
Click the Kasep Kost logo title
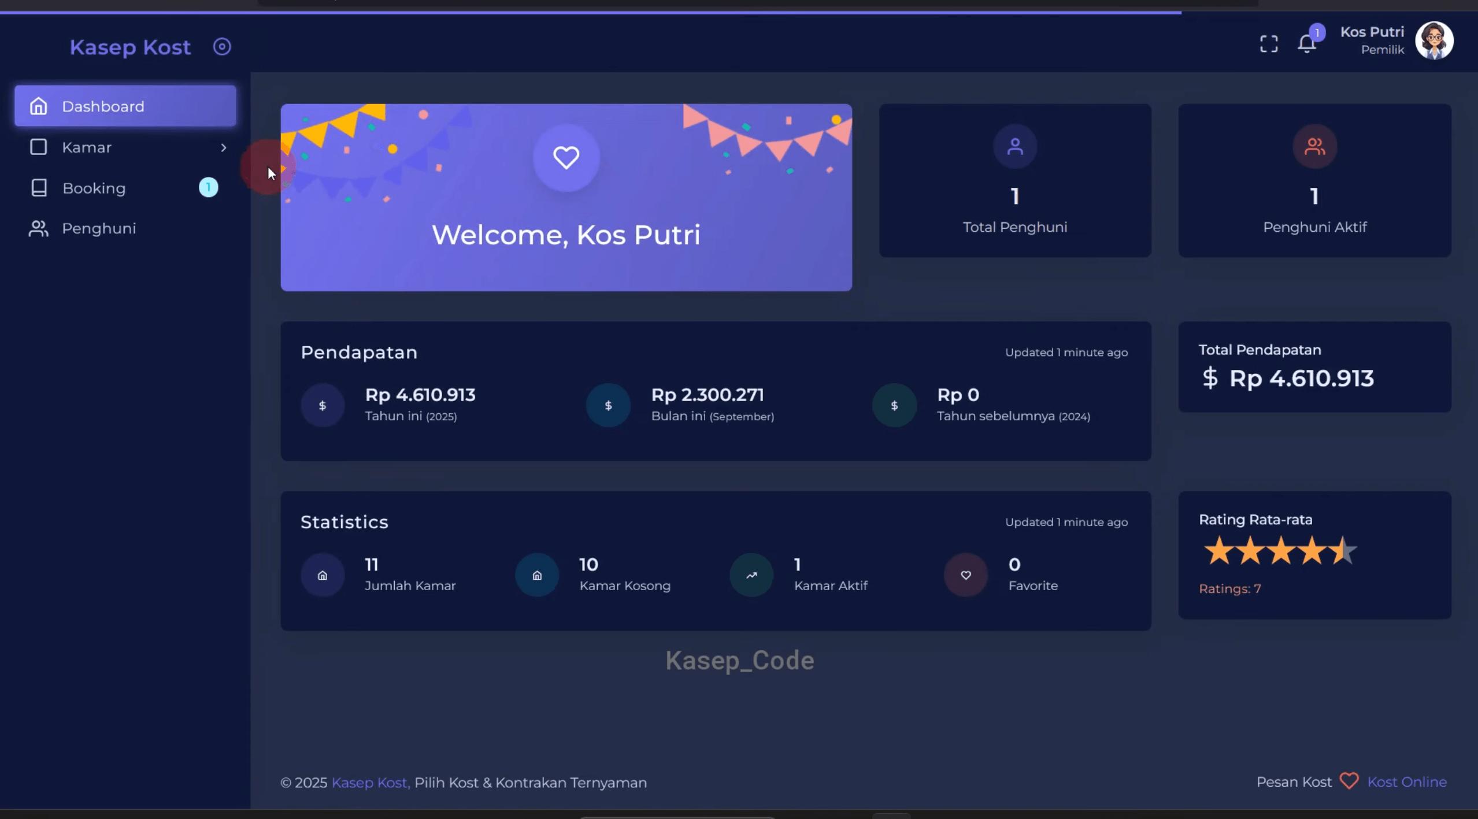[130, 47]
